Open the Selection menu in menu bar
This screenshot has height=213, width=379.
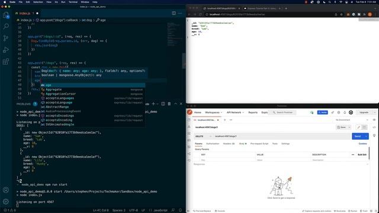tap(38, 2)
